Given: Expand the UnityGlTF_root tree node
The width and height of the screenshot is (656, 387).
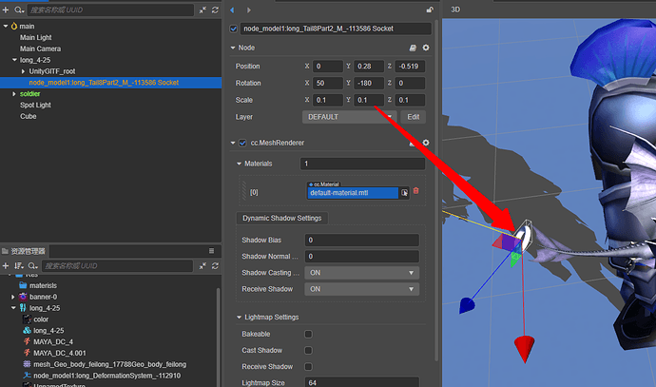Looking at the screenshot, I should pyautogui.click(x=23, y=71).
